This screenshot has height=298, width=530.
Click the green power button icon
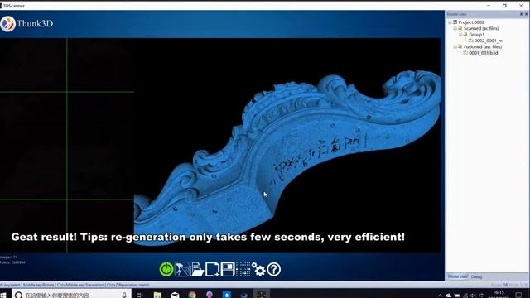[x=166, y=269]
